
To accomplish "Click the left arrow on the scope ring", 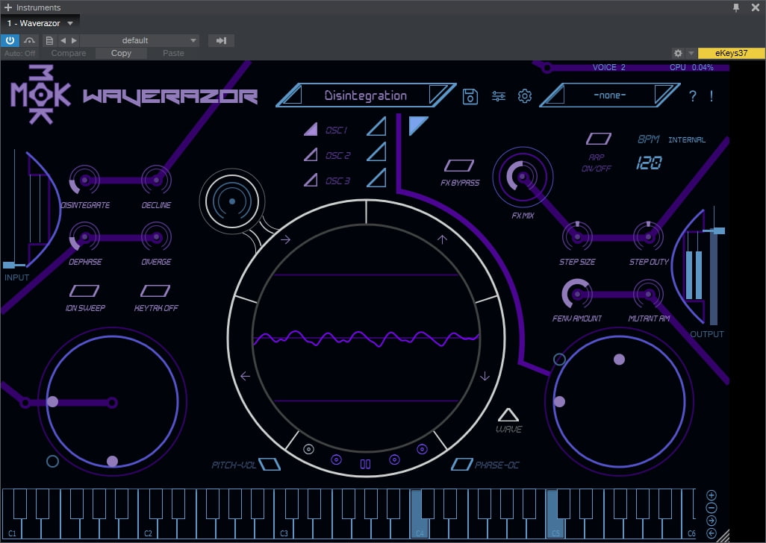I will (245, 376).
